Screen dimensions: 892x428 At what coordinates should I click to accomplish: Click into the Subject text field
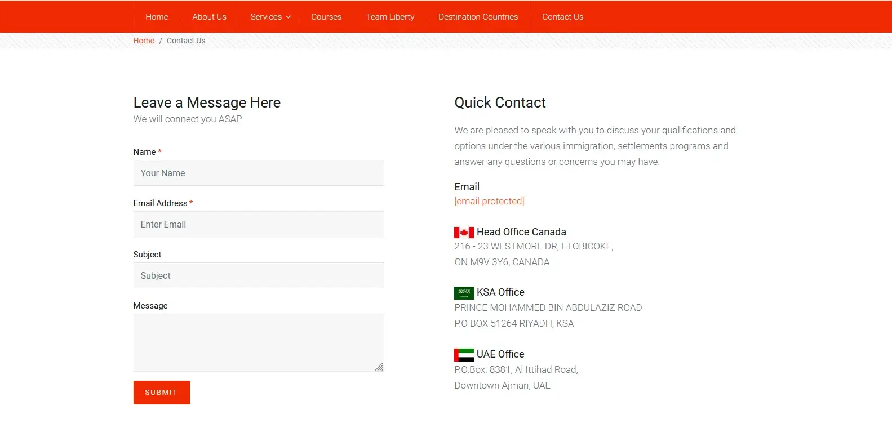tap(259, 275)
